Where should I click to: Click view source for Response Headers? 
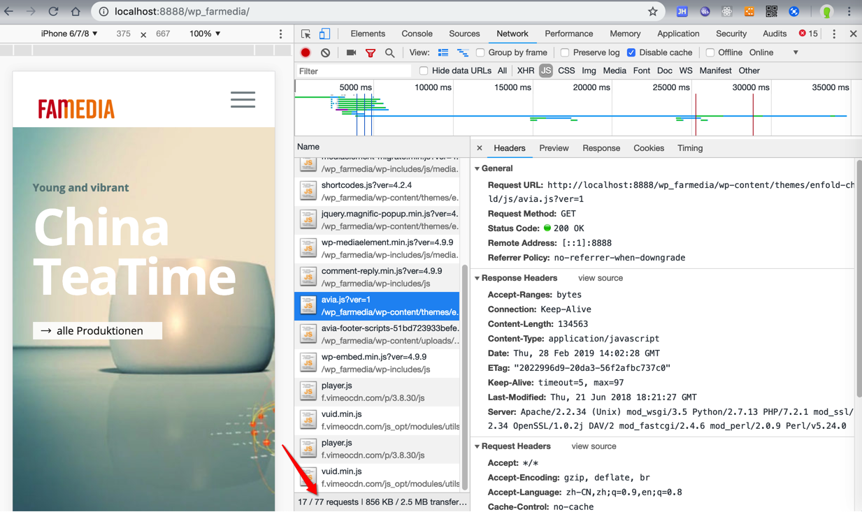tap(601, 278)
